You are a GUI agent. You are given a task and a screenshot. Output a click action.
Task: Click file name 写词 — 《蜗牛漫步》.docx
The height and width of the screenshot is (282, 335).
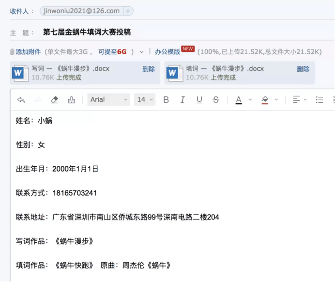[x=70, y=69]
